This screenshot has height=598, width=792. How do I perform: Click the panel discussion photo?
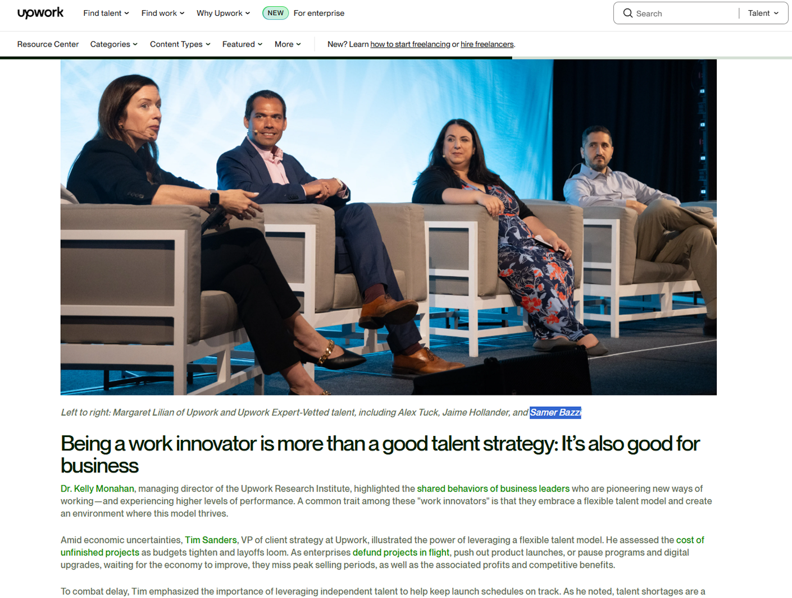(388, 227)
